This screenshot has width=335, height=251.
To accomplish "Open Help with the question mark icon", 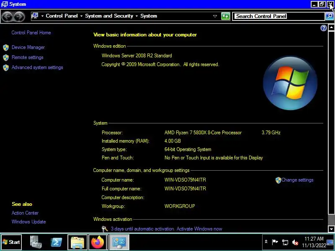I will (323, 28).
